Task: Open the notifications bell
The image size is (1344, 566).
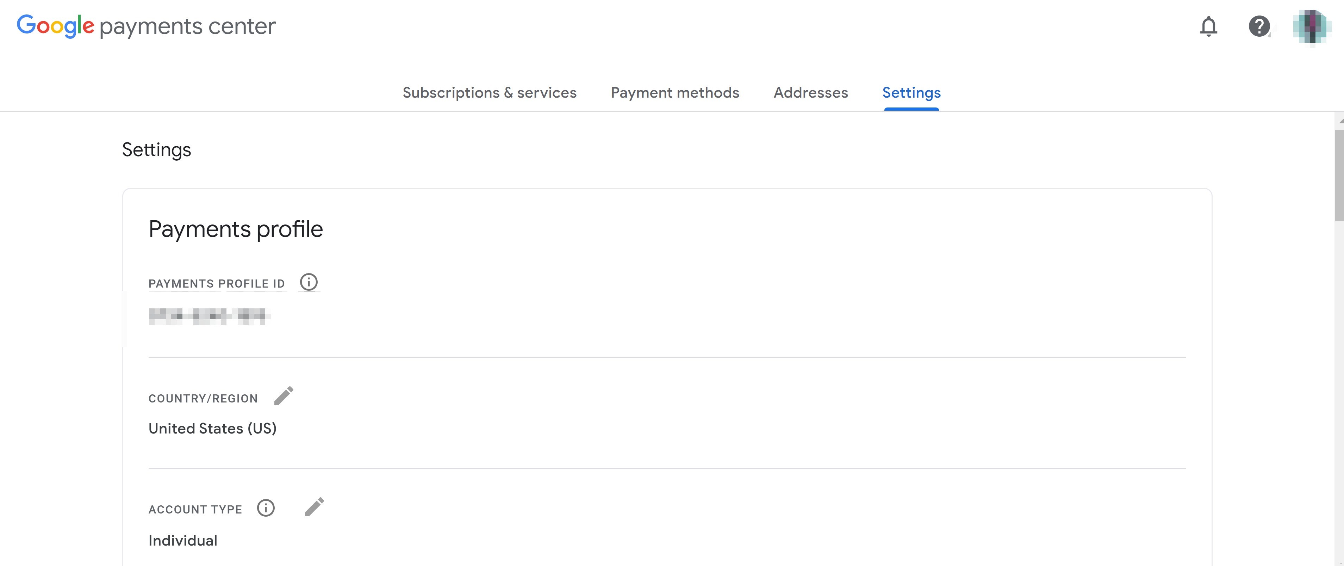Action: point(1208,26)
